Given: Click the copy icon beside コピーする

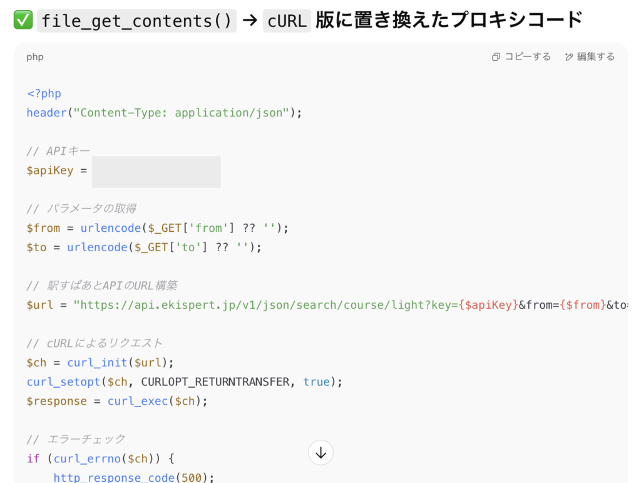Looking at the screenshot, I should click(496, 57).
